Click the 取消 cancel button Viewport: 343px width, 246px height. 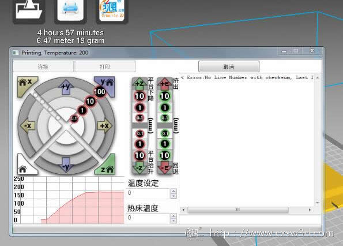pos(229,66)
